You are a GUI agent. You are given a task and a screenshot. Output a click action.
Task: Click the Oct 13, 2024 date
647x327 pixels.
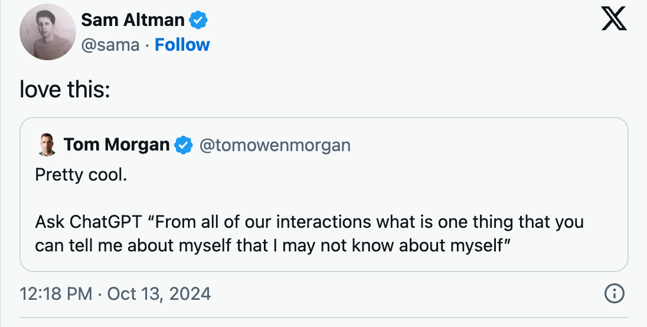click(159, 294)
